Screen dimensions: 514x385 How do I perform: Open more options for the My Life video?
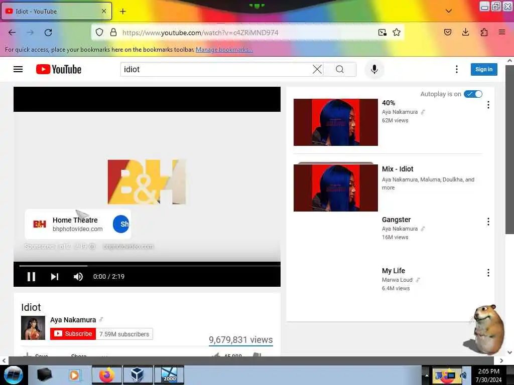click(488, 273)
